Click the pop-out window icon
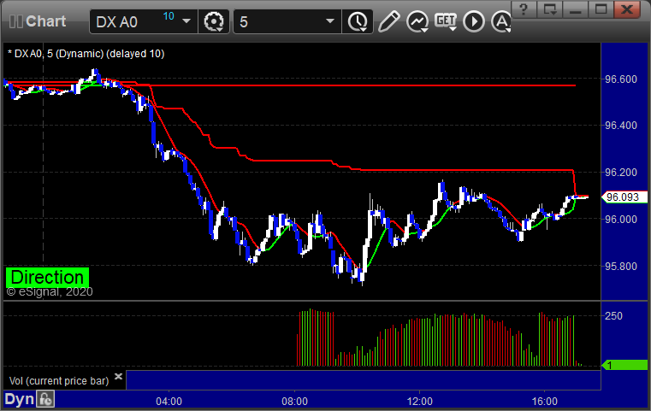The image size is (651, 411). point(550,9)
